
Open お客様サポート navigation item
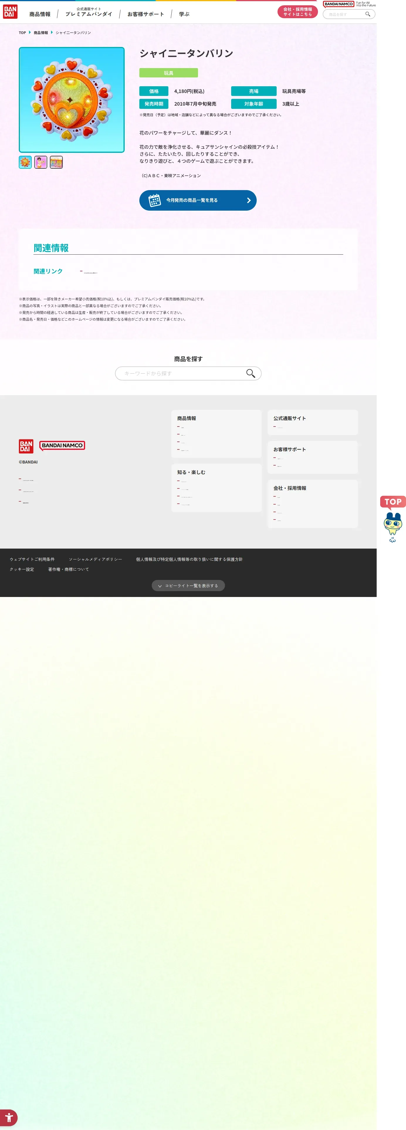pos(146,14)
